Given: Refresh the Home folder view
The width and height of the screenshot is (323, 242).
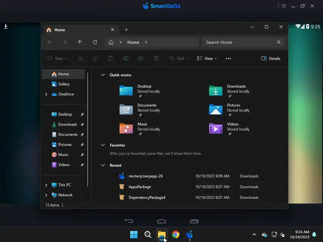Looking at the screenshot, I should pos(95,42).
